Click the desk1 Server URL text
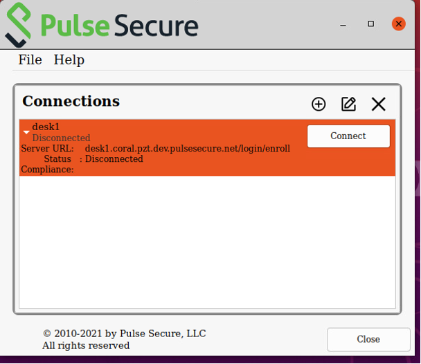421x364 pixels. point(188,148)
